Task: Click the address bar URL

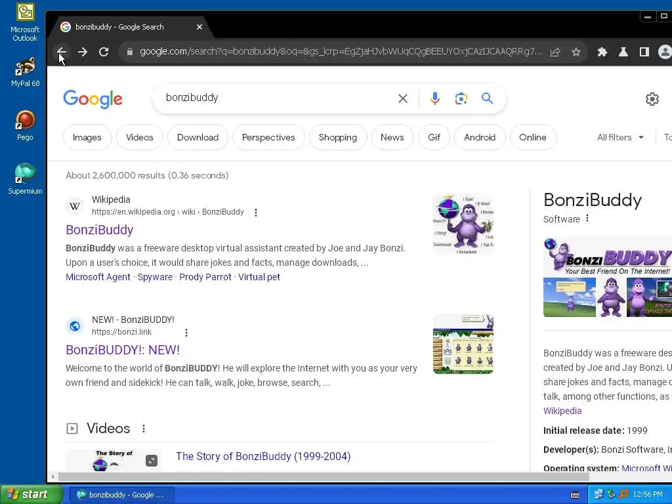Action: [341, 52]
